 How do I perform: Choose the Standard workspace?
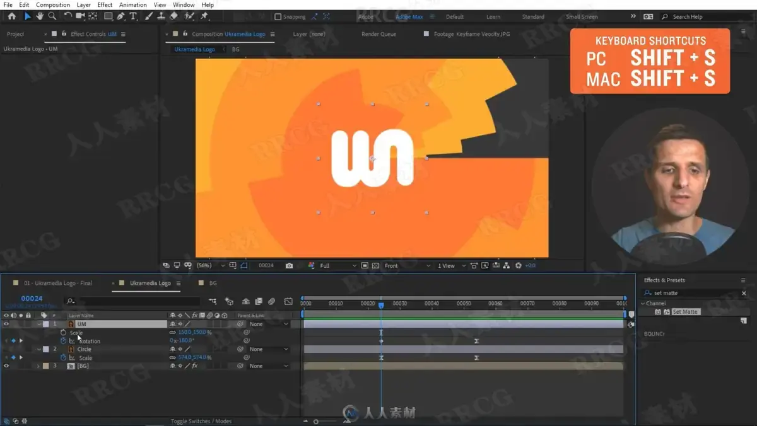pos(533,17)
